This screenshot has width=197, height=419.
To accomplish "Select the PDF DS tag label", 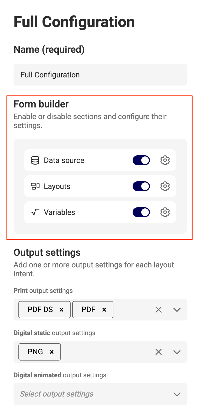I will [40, 309].
